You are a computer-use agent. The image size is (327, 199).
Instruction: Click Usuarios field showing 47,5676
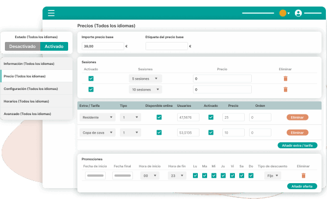pyautogui.click(x=188, y=117)
